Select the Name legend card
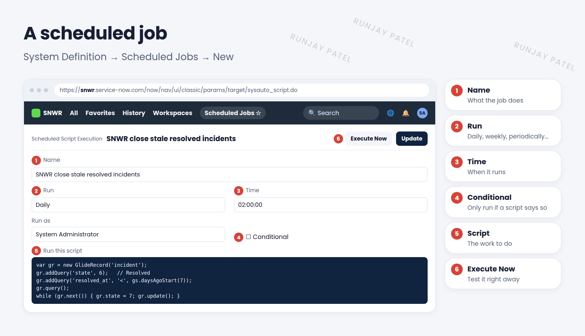 tap(503, 95)
